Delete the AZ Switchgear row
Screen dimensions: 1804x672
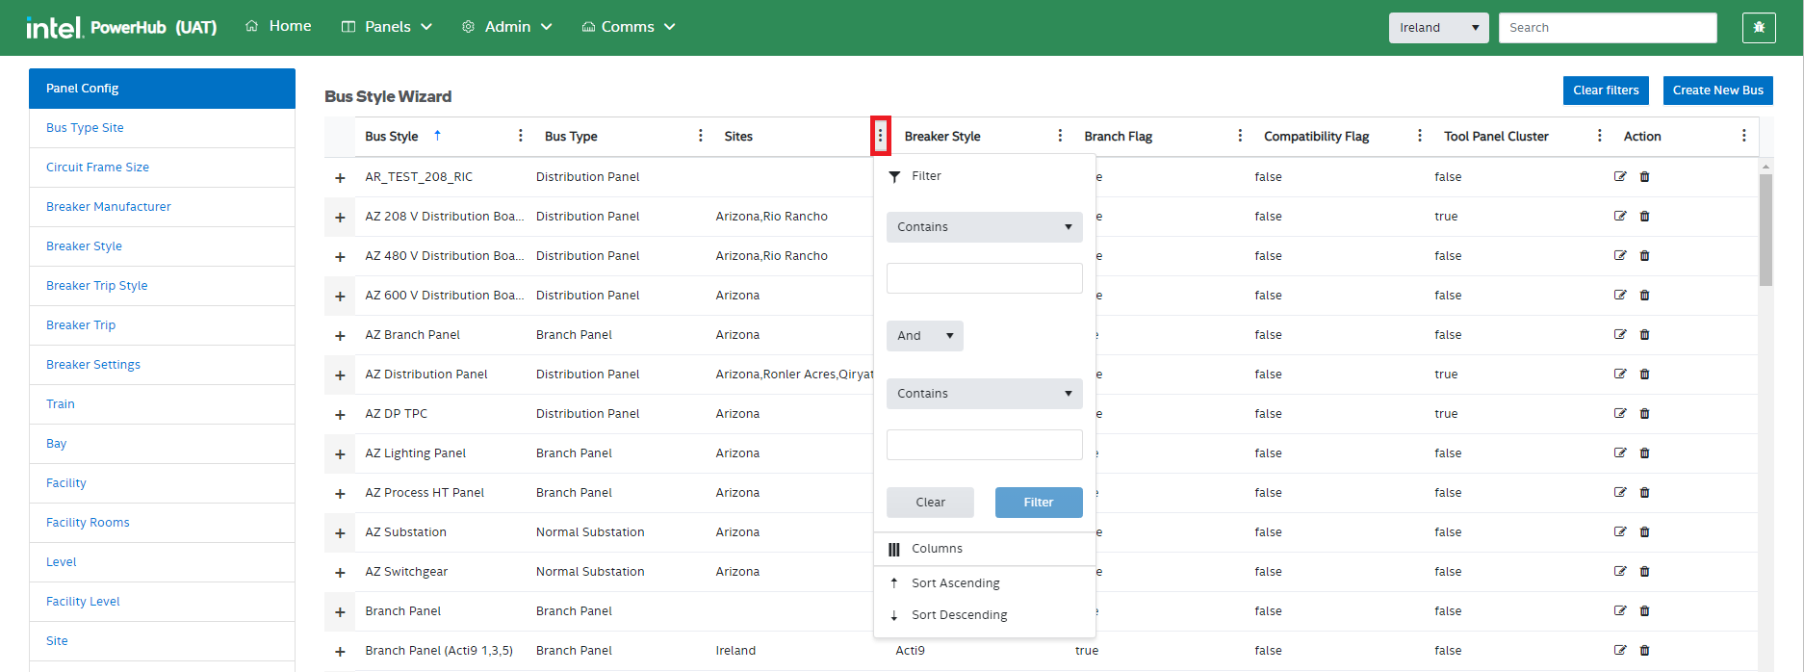[x=1644, y=572]
